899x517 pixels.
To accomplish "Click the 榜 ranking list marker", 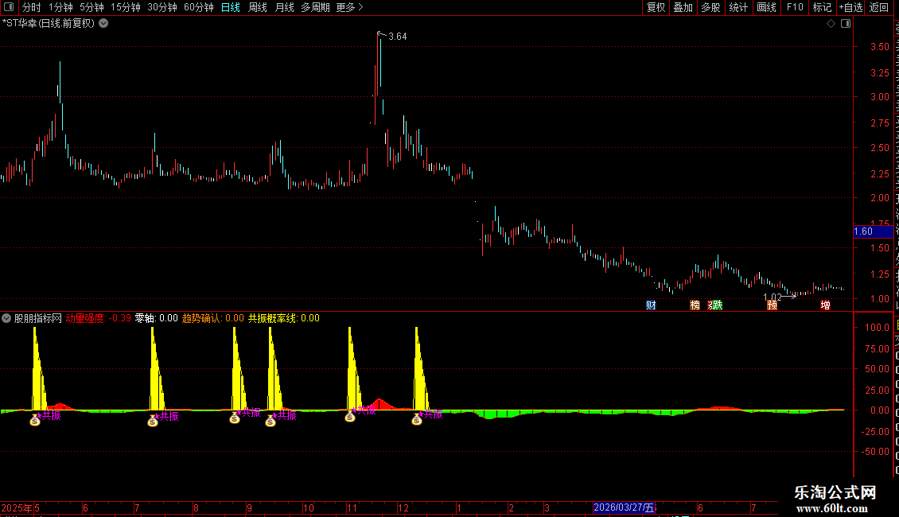I will (x=695, y=305).
